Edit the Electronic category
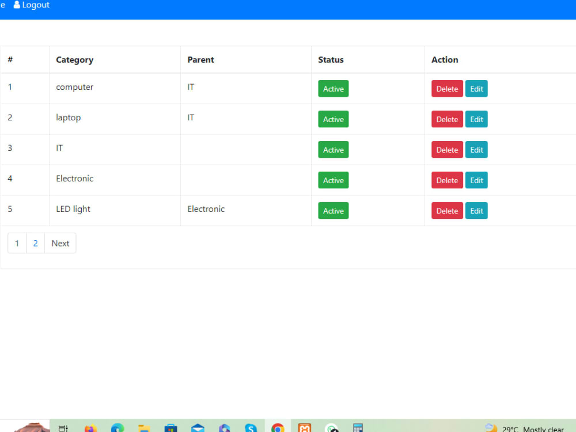Image resolution: width=576 pixels, height=432 pixels. click(x=476, y=180)
